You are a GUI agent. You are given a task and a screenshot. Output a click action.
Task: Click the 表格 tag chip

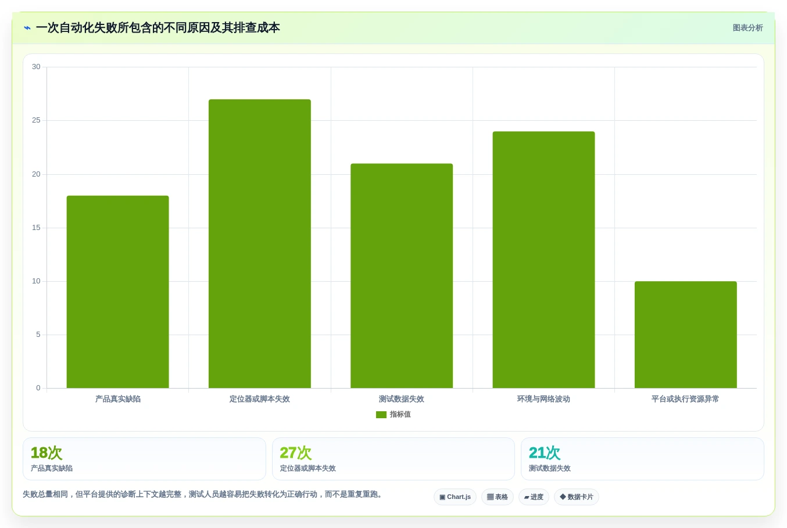tap(498, 497)
